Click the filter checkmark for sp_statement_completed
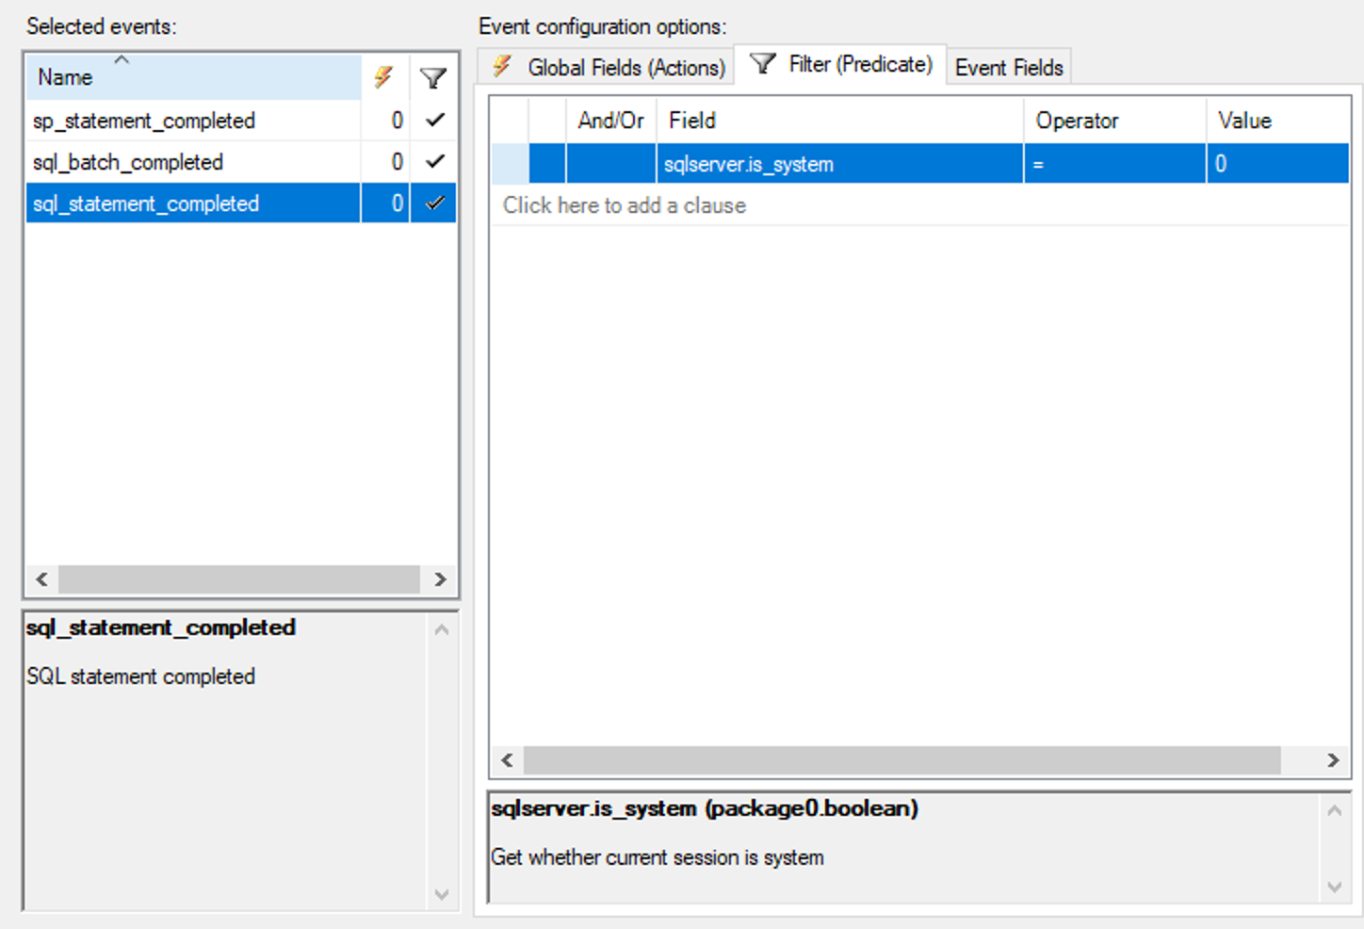 click(x=434, y=121)
